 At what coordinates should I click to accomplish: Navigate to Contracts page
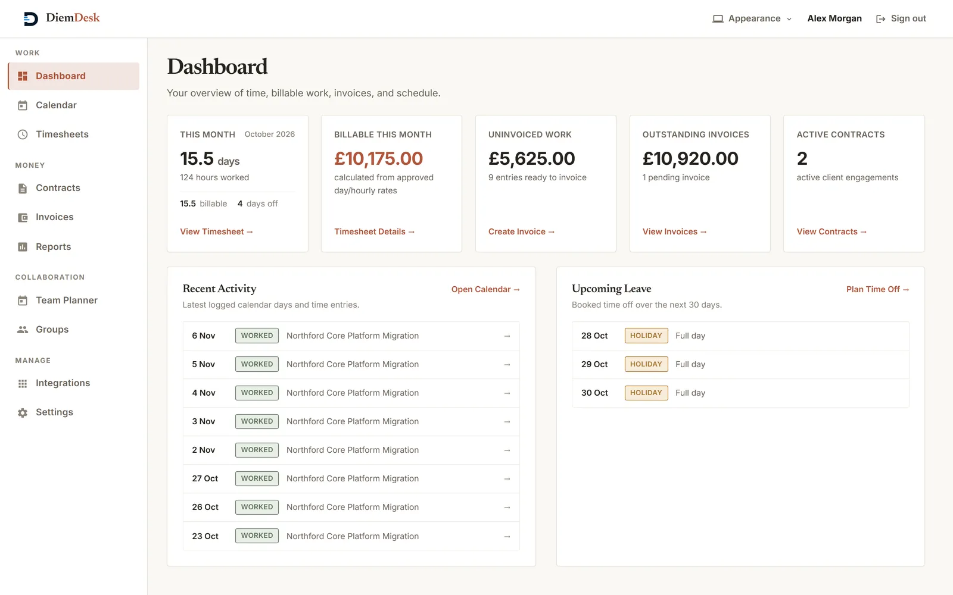pyautogui.click(x=74, y=188)
